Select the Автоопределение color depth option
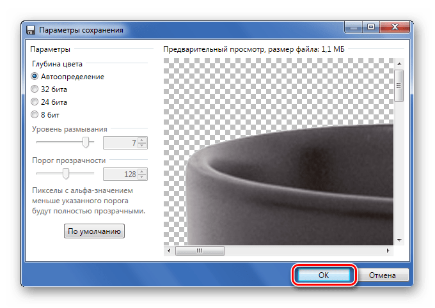The image size is (435, 308). click(x=67, y=77)
